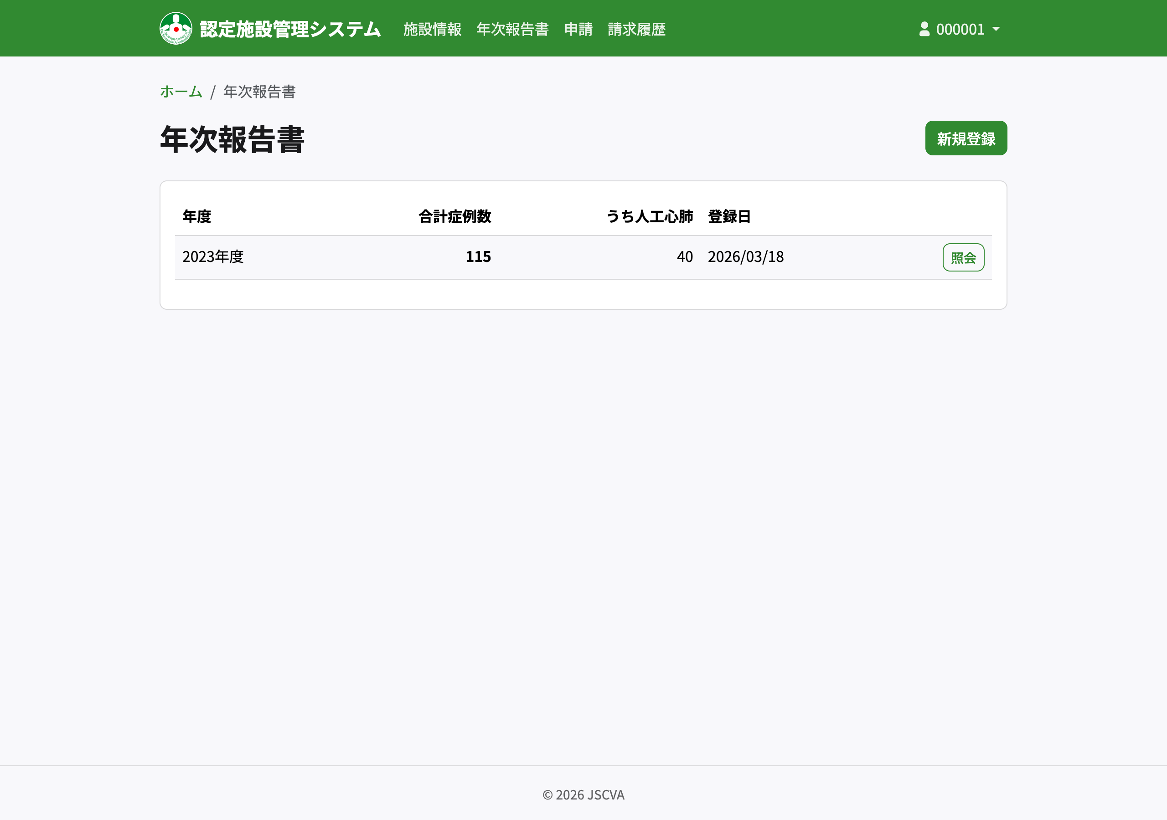
Task: Click the 年度 column header
Action: (x=197, y=216)
